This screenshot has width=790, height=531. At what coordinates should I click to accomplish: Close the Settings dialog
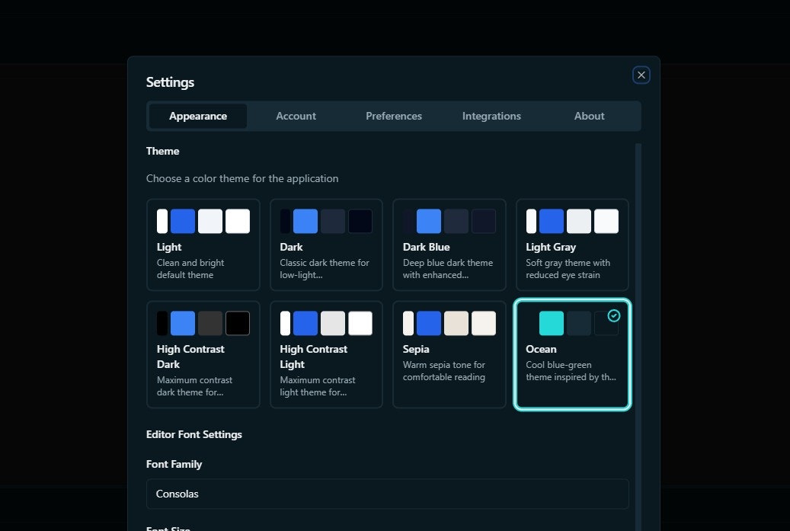[641, 75]
